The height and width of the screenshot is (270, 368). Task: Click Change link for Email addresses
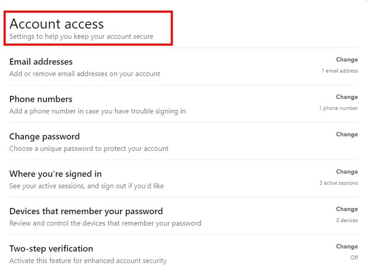tap(346, 60)
